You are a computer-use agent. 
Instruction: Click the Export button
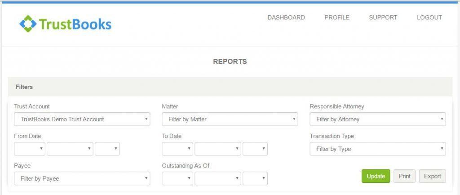click(x=432, y=176)
